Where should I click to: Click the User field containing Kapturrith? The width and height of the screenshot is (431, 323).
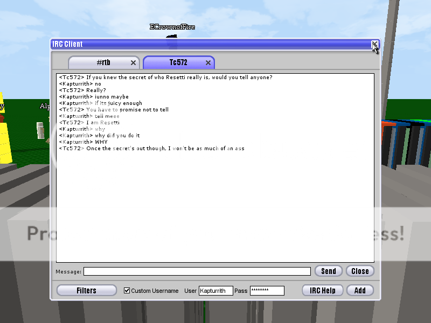click(215, 291)
